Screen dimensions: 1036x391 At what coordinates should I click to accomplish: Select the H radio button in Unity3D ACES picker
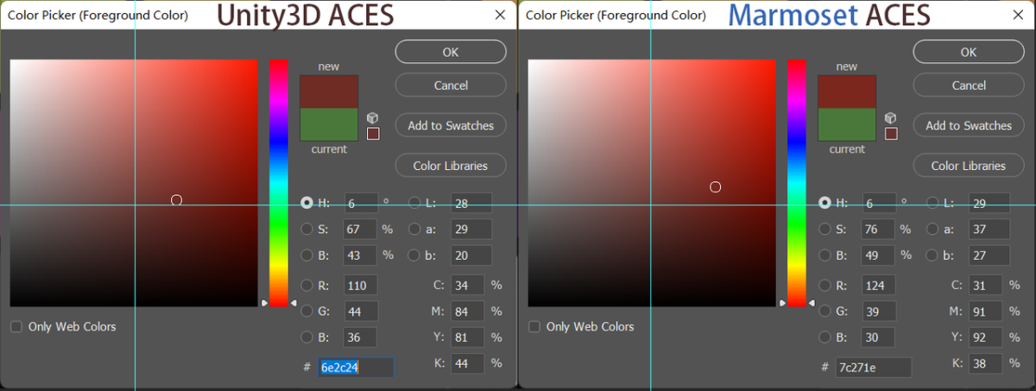[x=306, y=203]
